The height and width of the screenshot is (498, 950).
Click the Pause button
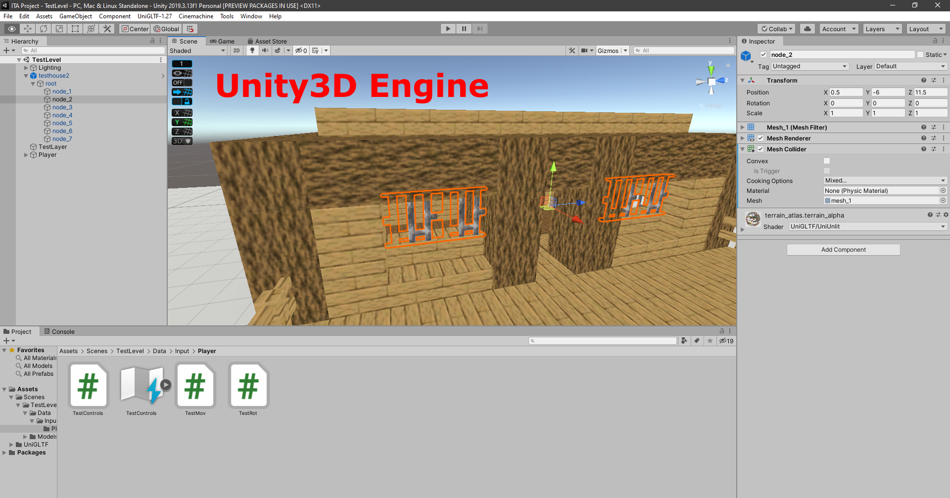[464, 29]
